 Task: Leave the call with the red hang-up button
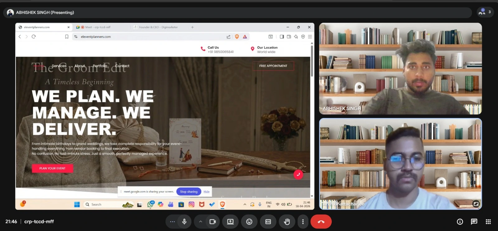click(x=321, y=222)
